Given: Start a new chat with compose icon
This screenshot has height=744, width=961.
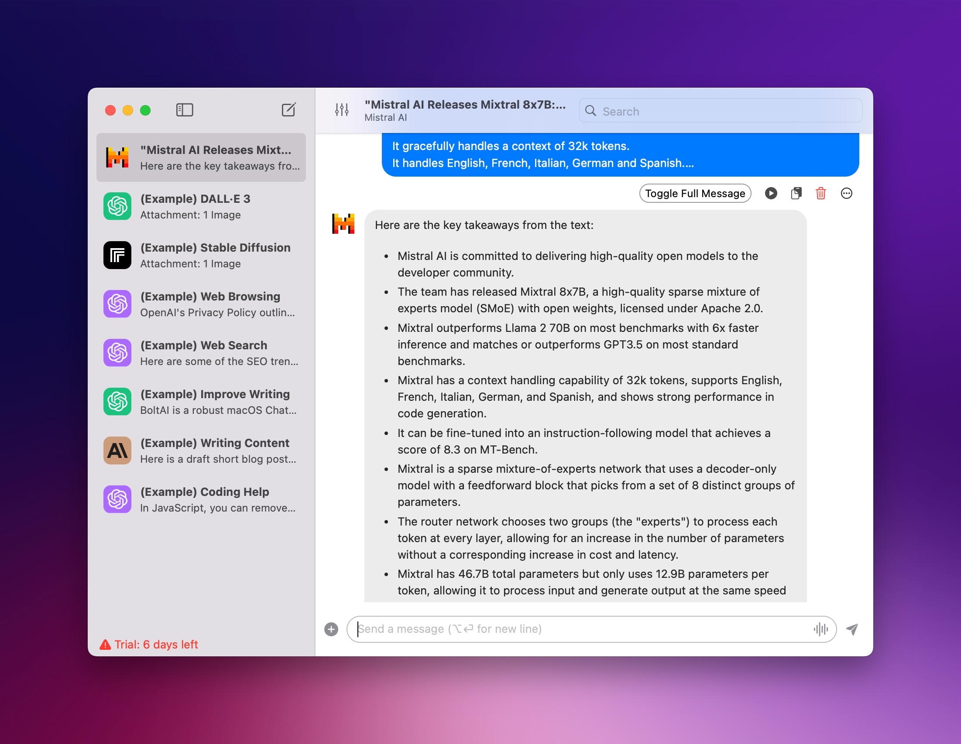Looking at the screenshot, I should pos(288,110).
